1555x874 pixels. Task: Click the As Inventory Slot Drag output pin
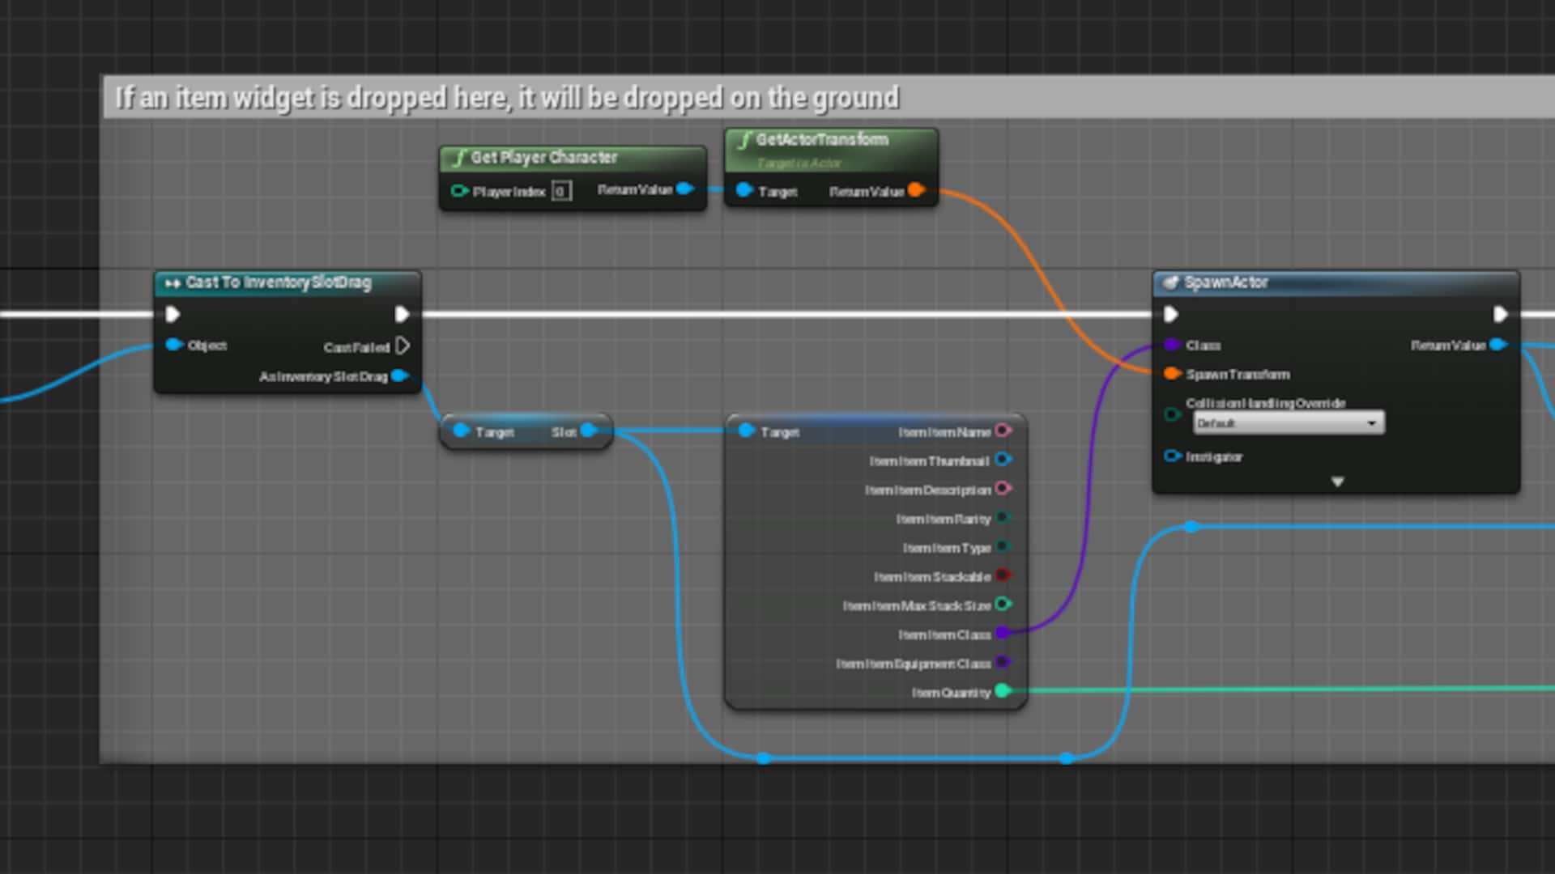click(399, 375)
